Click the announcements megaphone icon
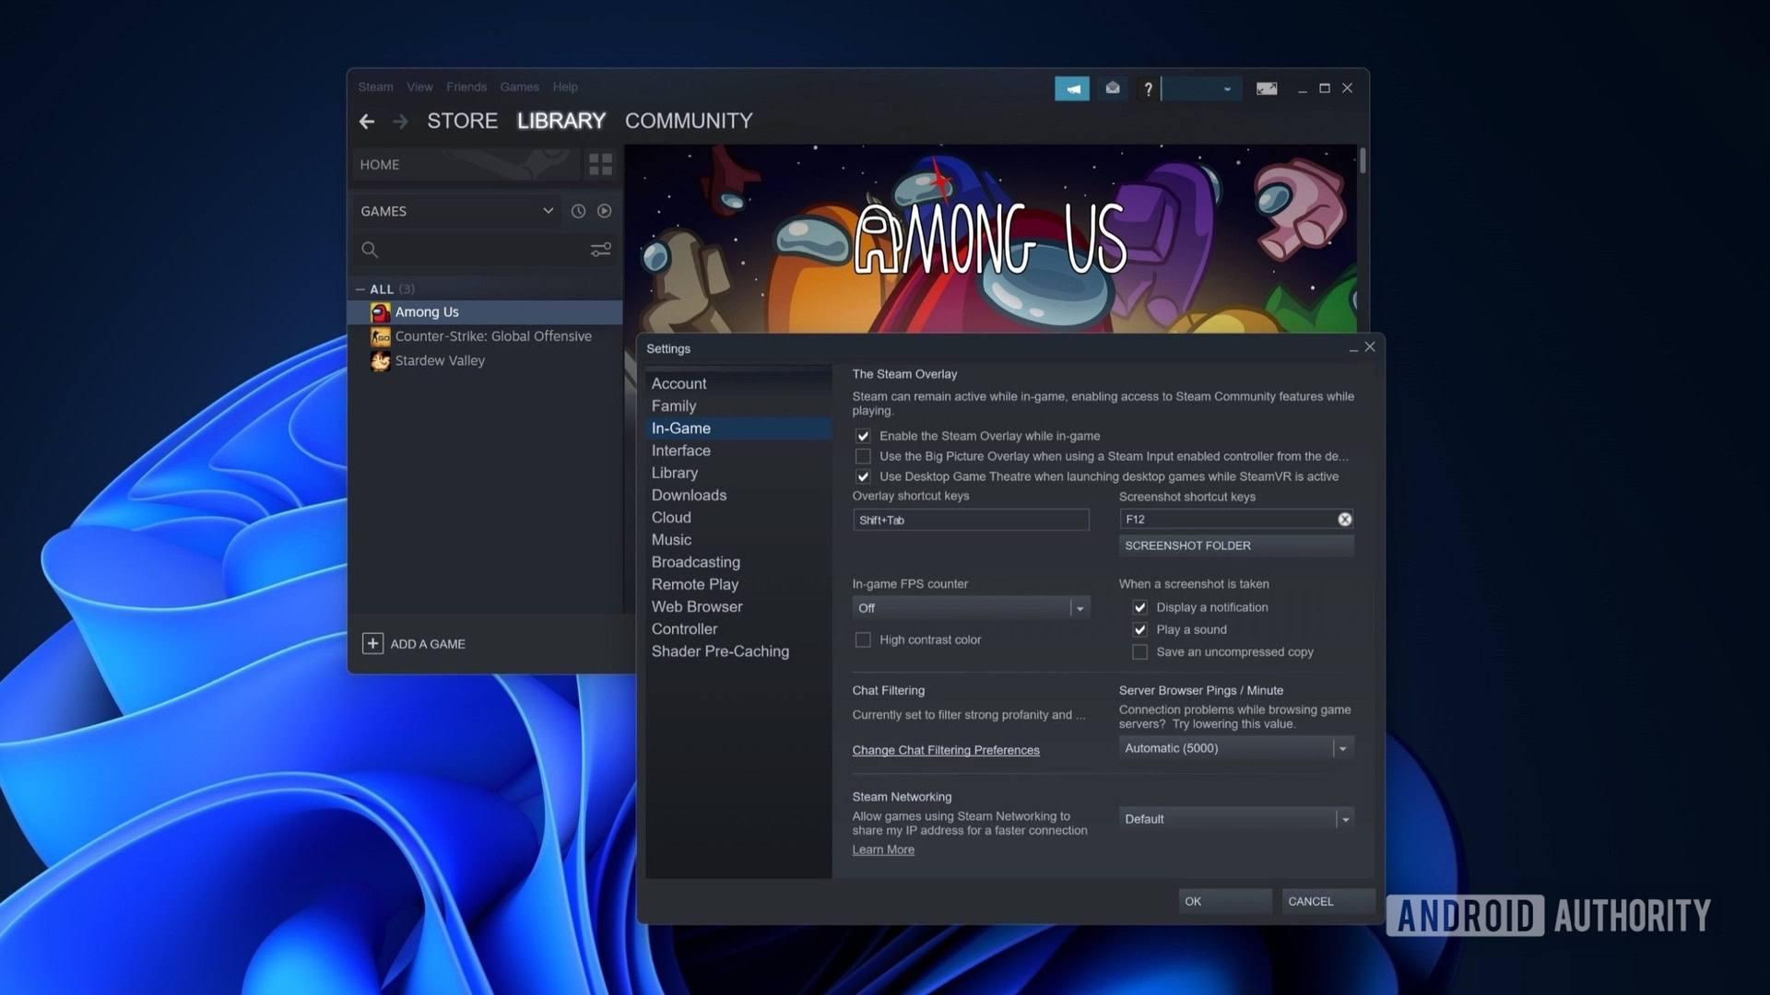Image resolution: width=1770 pixels, height=995 pixels. pyautogui.click(x=1072, y=88)
